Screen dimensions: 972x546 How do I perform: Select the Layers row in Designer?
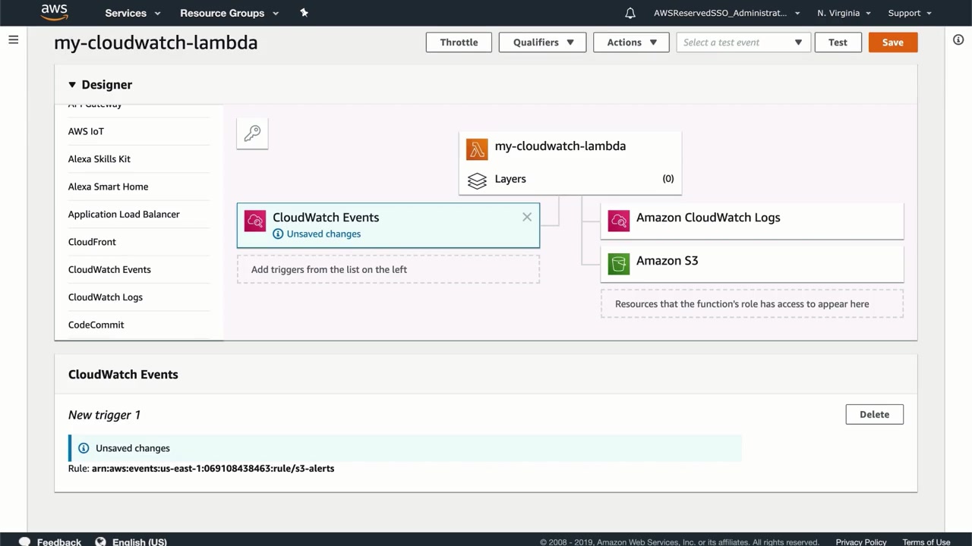pyautogui.click(x=570, y=180)
